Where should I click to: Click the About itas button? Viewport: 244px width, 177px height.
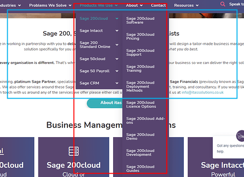click(x=104, y=103)
